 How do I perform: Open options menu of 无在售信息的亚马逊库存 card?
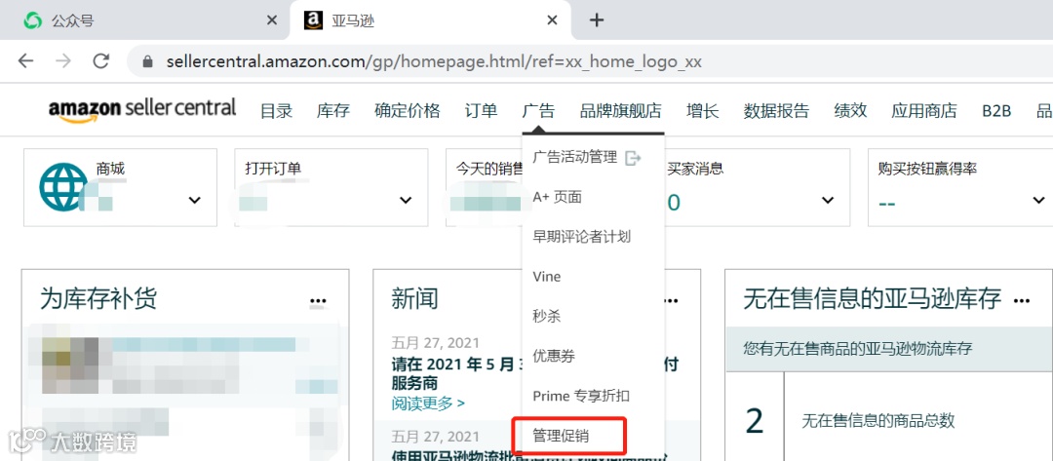click(x=1022, y=301)
